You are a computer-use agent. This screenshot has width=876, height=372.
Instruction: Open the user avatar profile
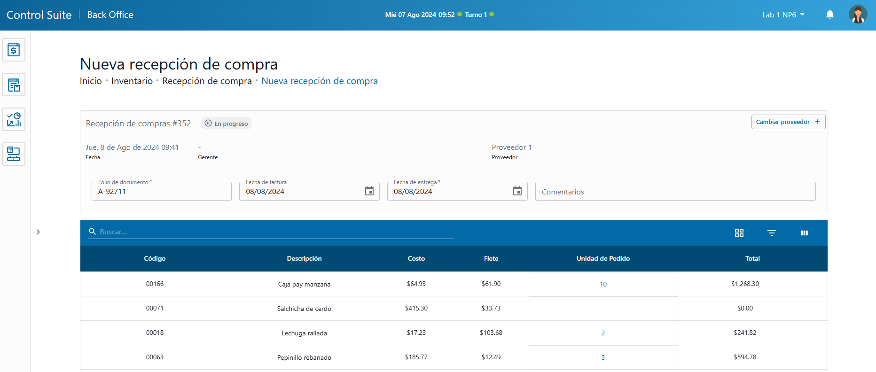(x=857, y=15)
